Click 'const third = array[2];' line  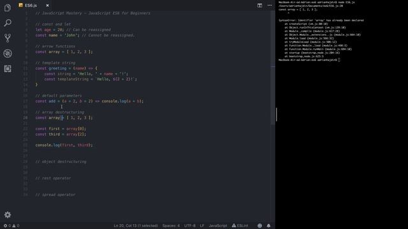(61, 134)
